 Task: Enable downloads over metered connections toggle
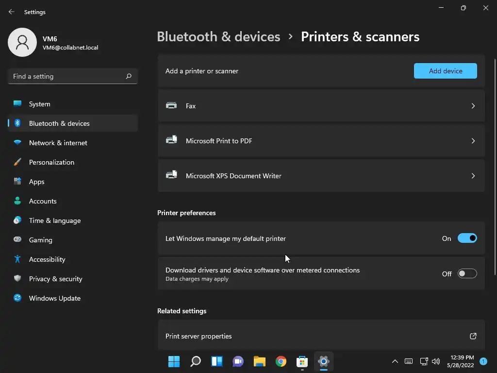coord(467,273)
